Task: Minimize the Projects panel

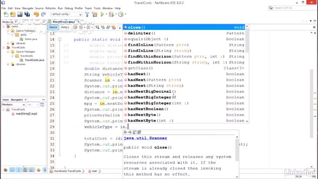Action: (x=44, y=21)
